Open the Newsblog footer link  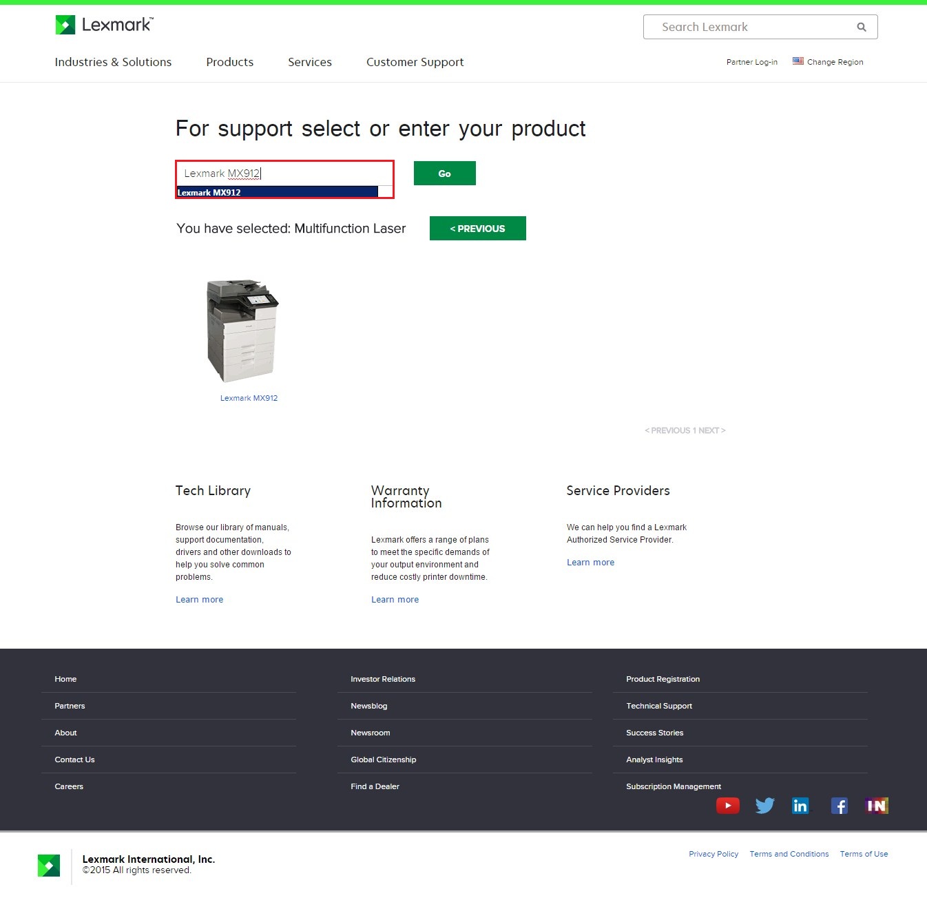(x=369, y=706)
